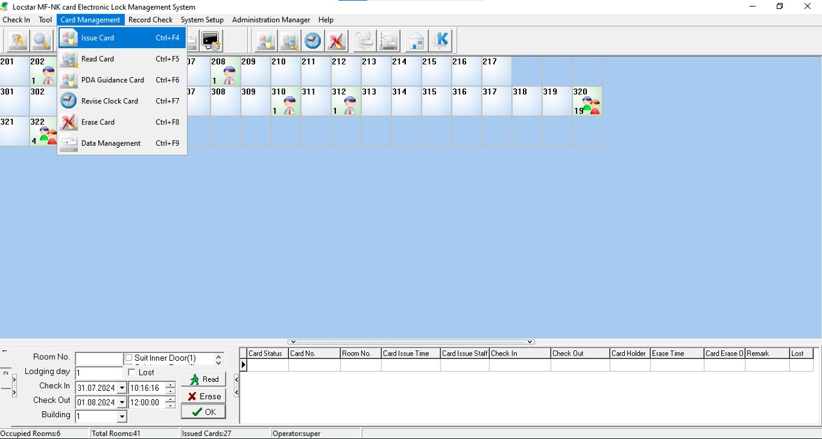
Task: Open the Check In date dropdown
Action: coord(122,388)
